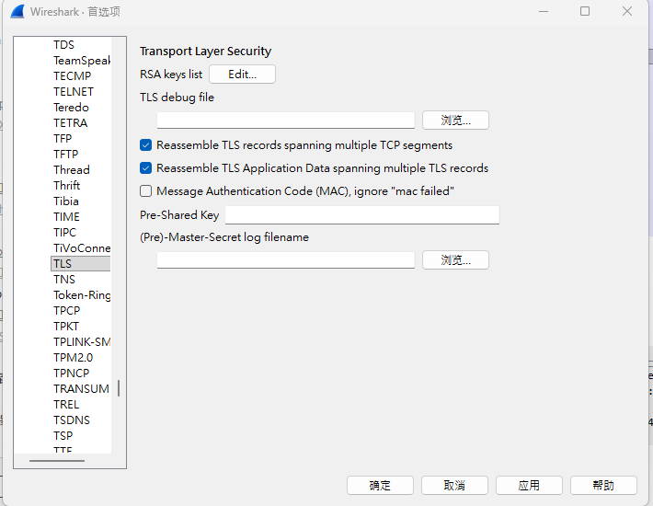Select the TETRA protocol entry

pyautogui.click(x=71, y=123)
